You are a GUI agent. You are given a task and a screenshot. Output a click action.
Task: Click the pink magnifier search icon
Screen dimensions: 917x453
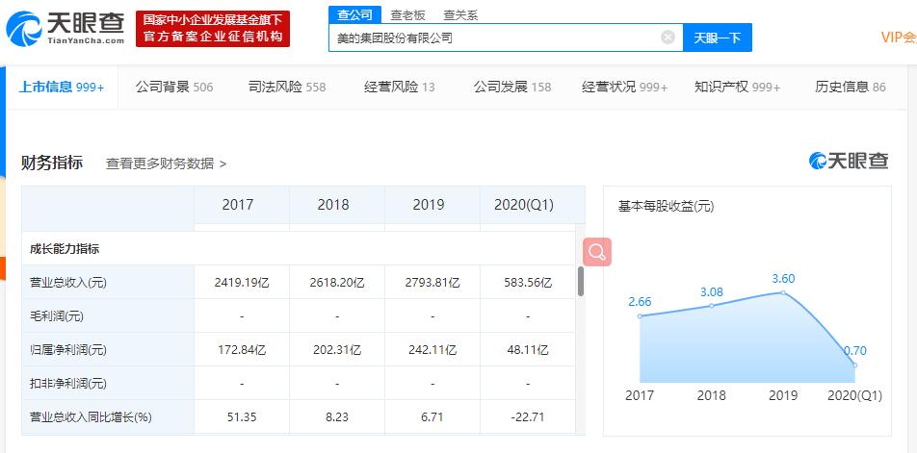point(597,252)
